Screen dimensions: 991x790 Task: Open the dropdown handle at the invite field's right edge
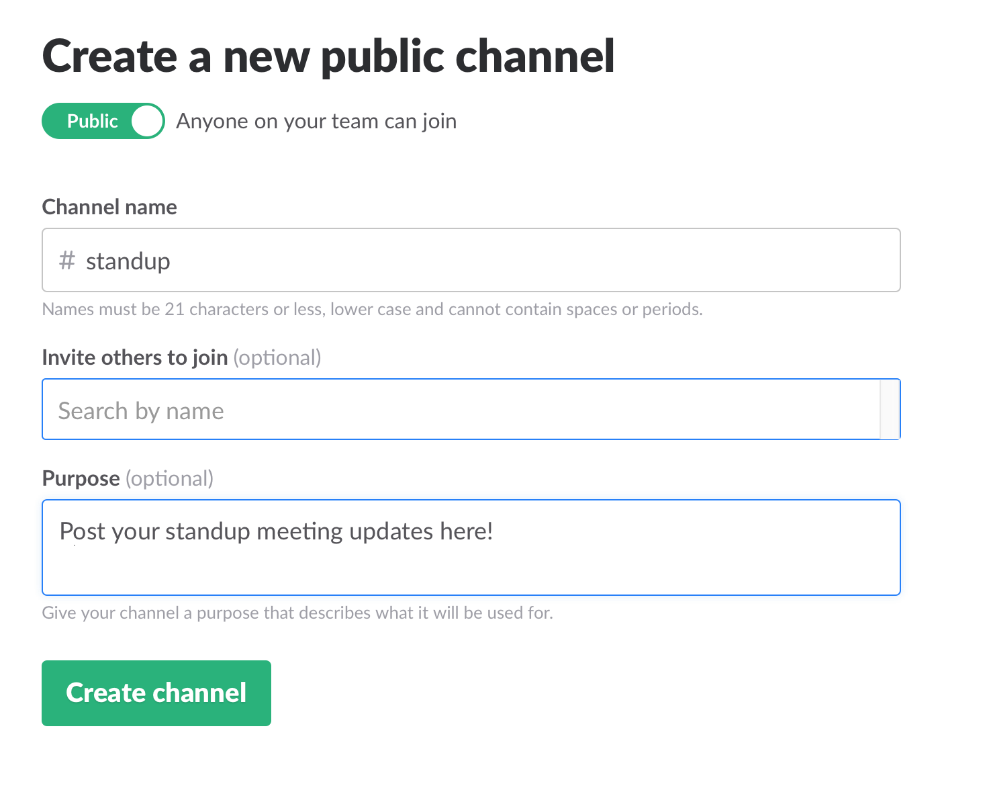tap(890, 409)
